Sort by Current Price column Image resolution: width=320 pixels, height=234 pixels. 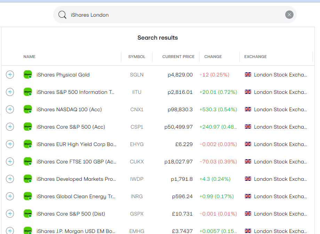coord(178,57)
